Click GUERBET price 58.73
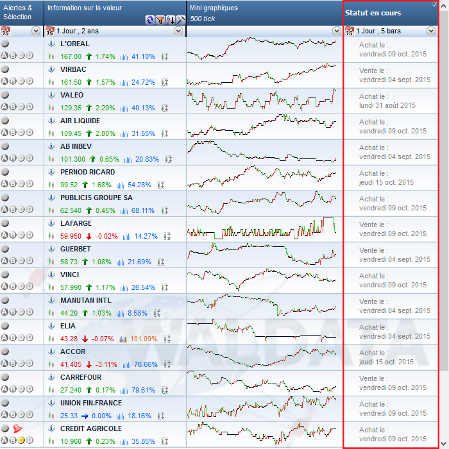 click(x=69, y=262)
